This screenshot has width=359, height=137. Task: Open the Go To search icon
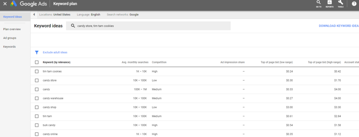tap(318, 4)
